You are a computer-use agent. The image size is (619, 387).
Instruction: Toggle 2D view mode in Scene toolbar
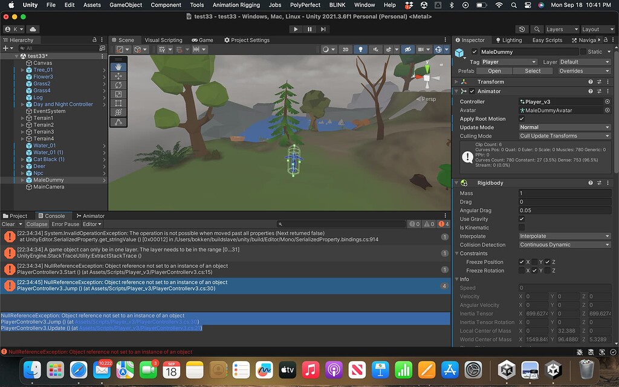(x=345, y=50)
